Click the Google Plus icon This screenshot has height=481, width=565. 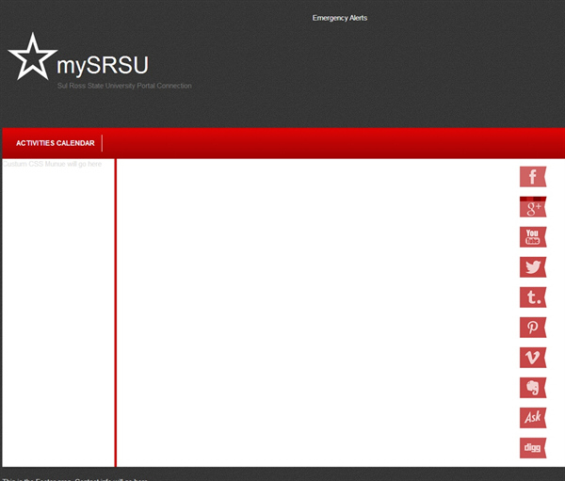click(532, 207)
